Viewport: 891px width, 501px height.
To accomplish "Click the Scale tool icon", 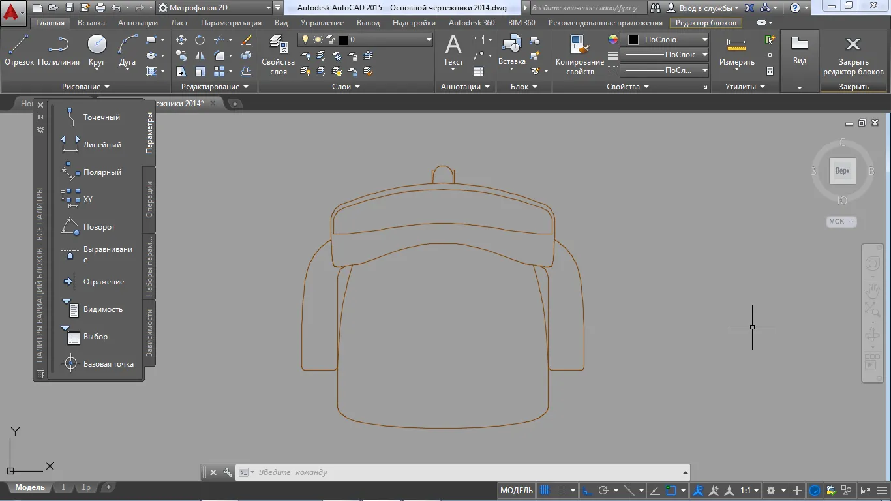I will 200,71.
